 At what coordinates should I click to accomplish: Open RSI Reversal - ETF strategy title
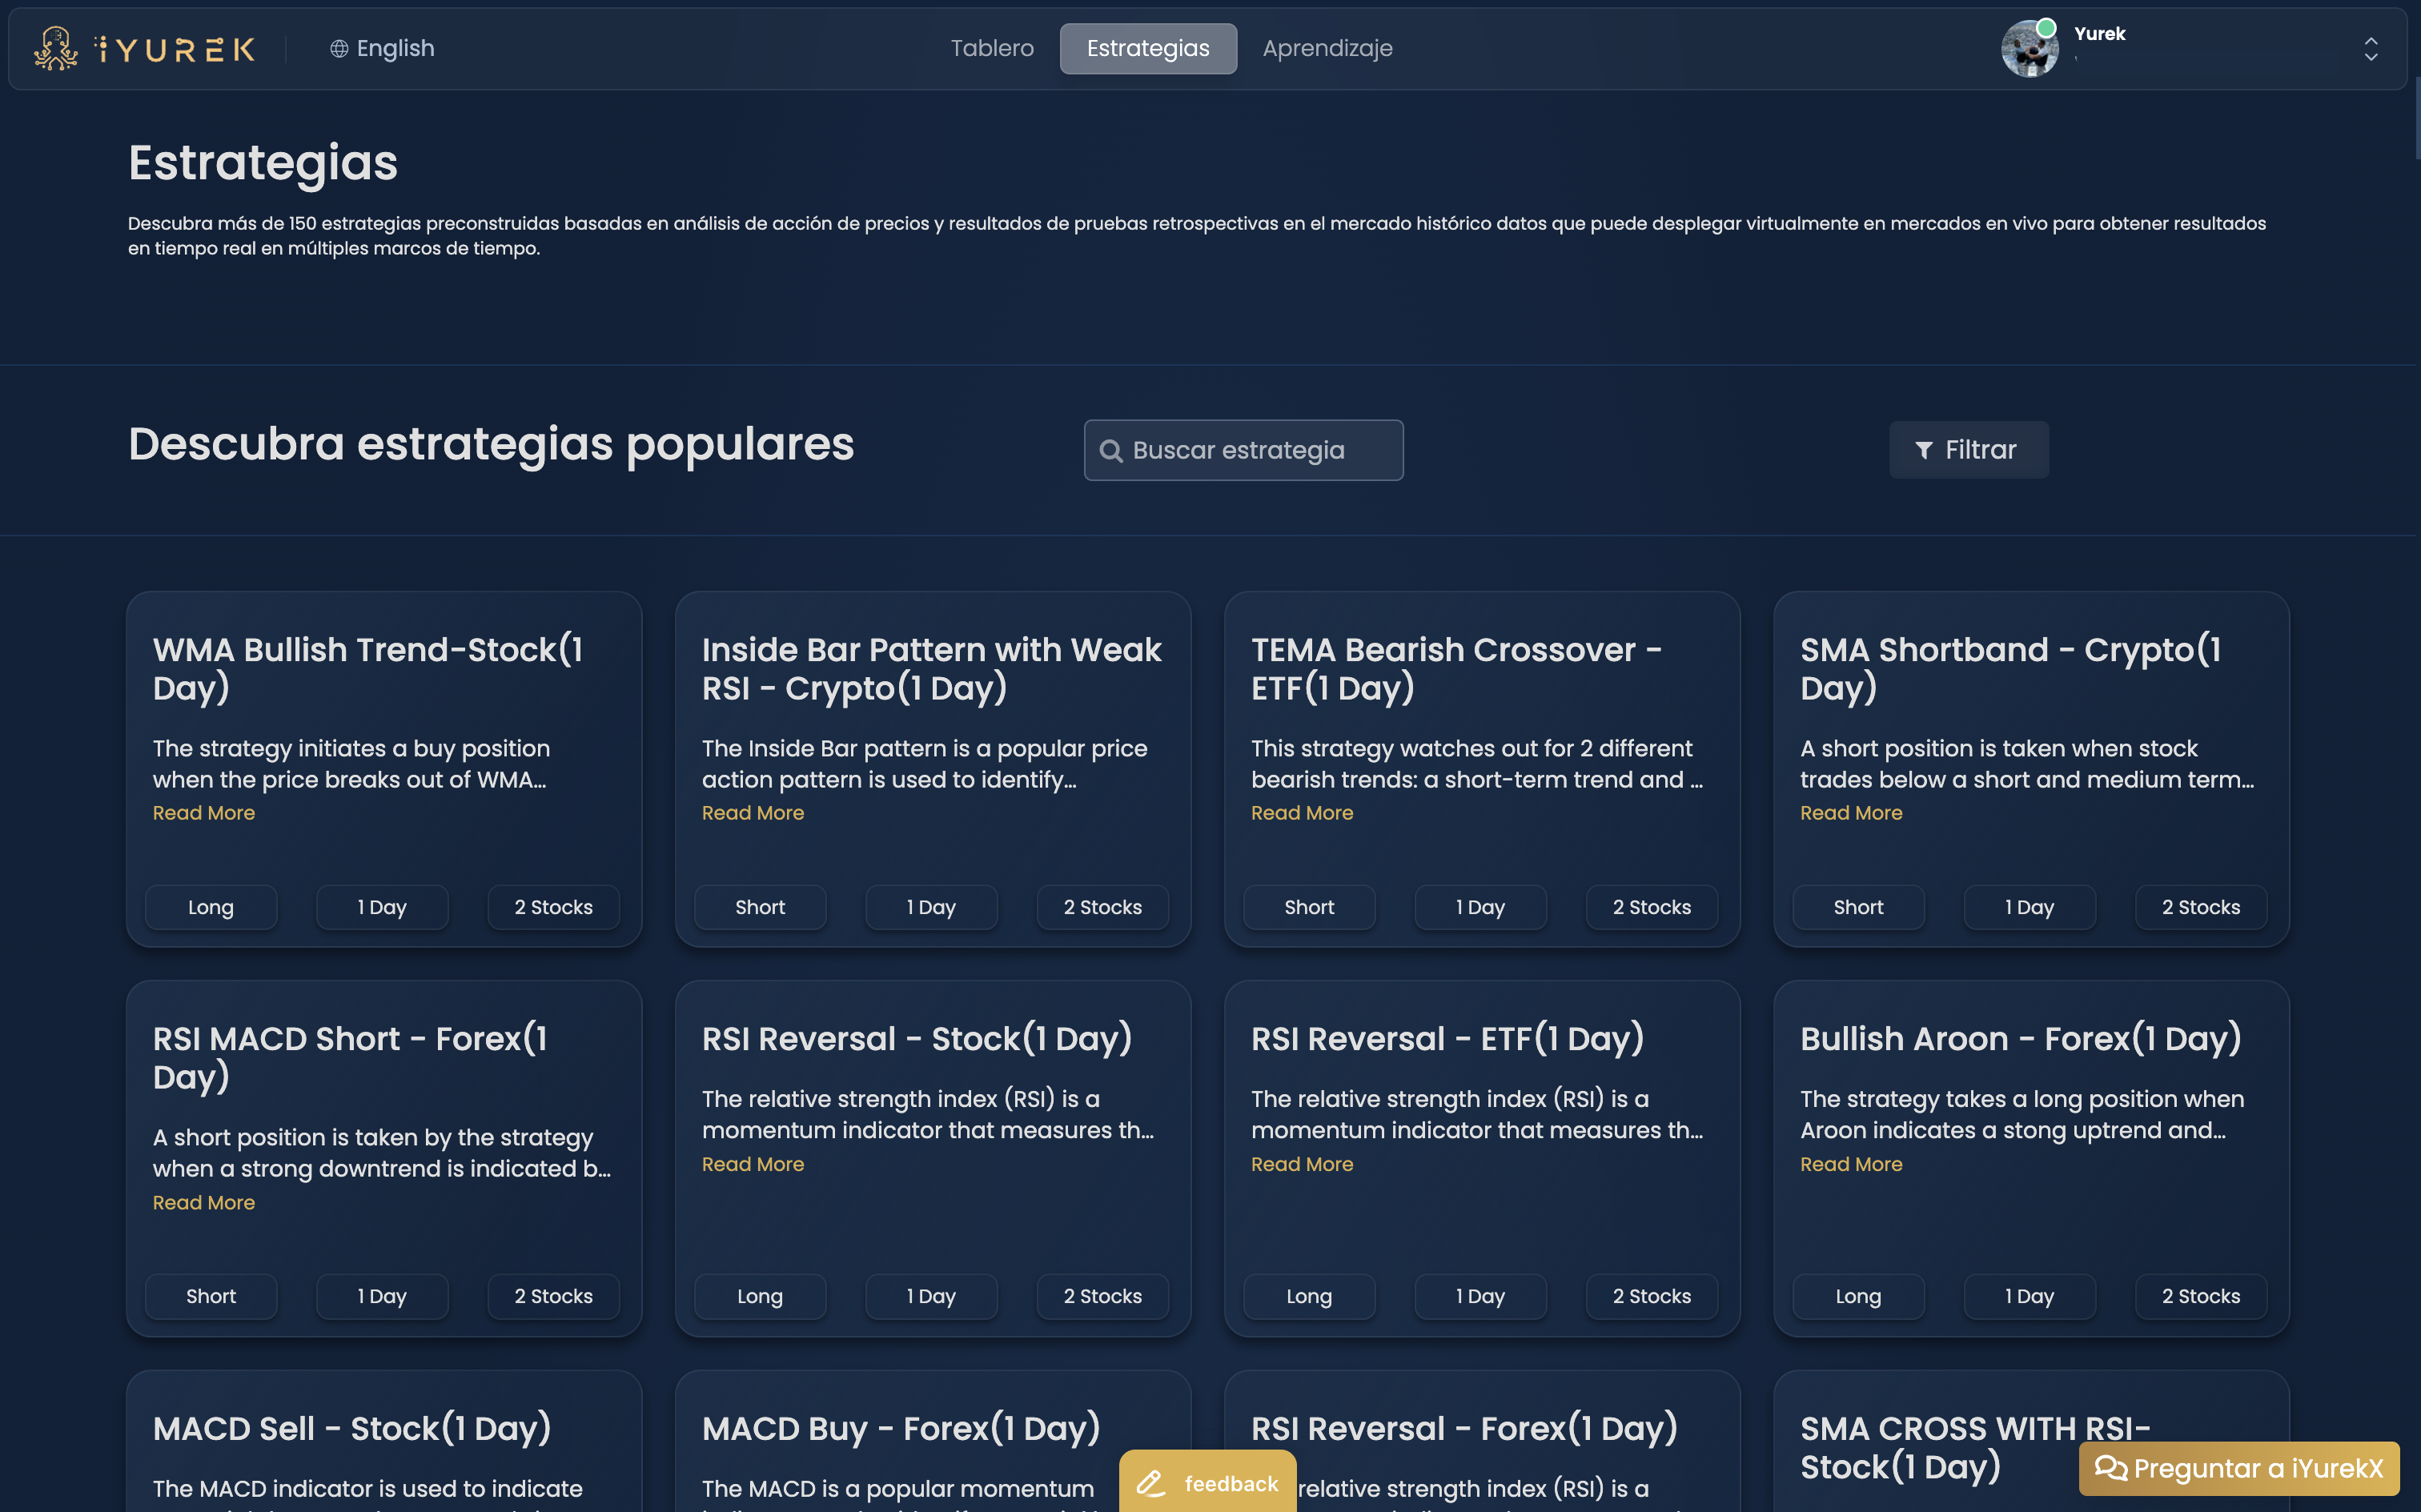click(x=1447, y=1039)
